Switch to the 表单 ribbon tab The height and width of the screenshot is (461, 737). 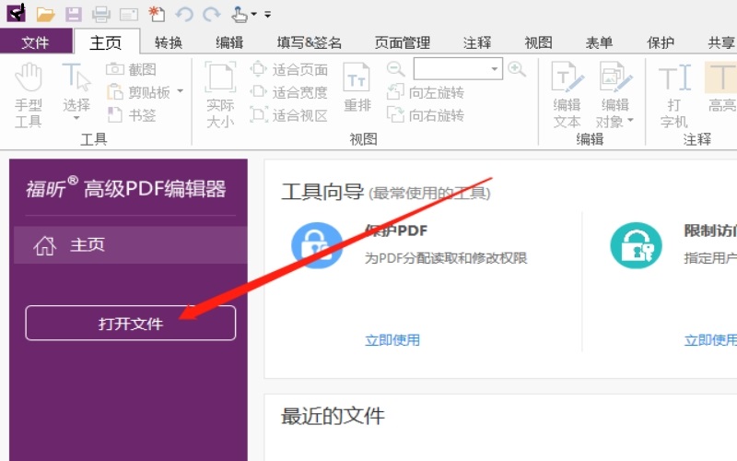(600, 42)
